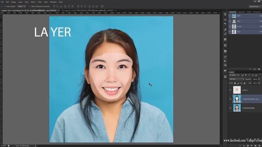
Task: Open the Normal blend mode dropdown
Action: pyautogui.click(x=237, y=79)
